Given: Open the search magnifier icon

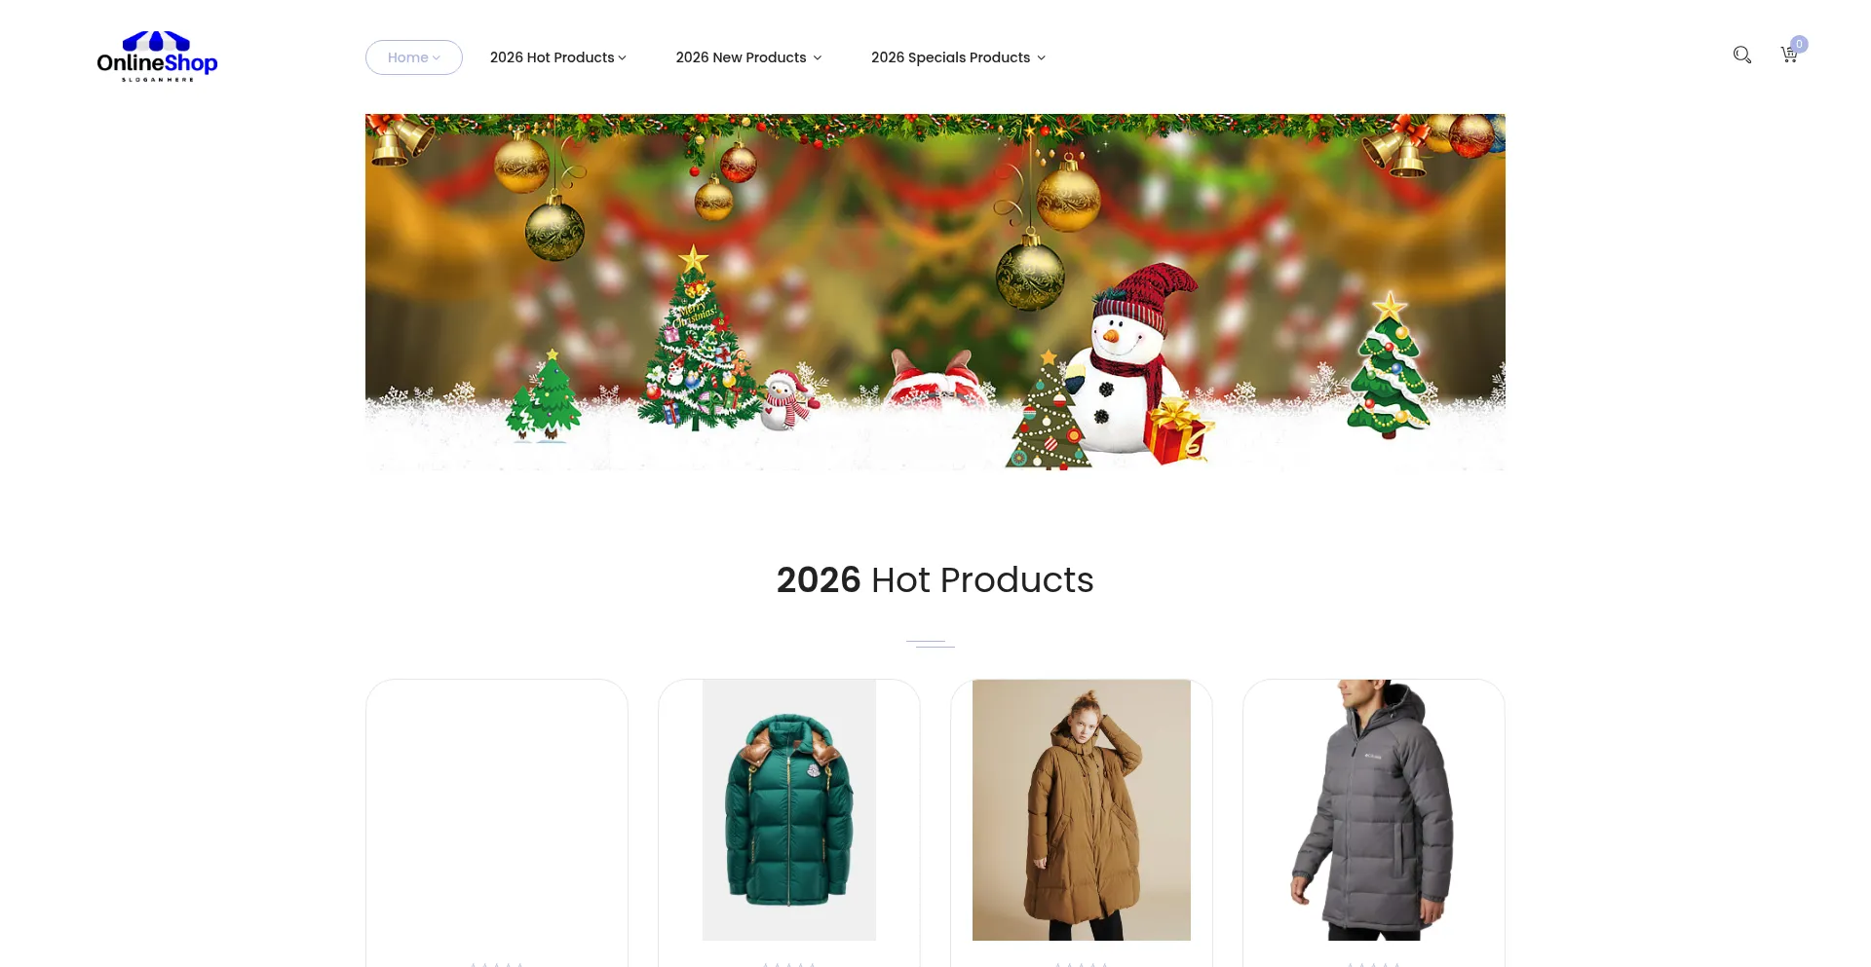Looking at the screenshot, I should (1742, 56).
